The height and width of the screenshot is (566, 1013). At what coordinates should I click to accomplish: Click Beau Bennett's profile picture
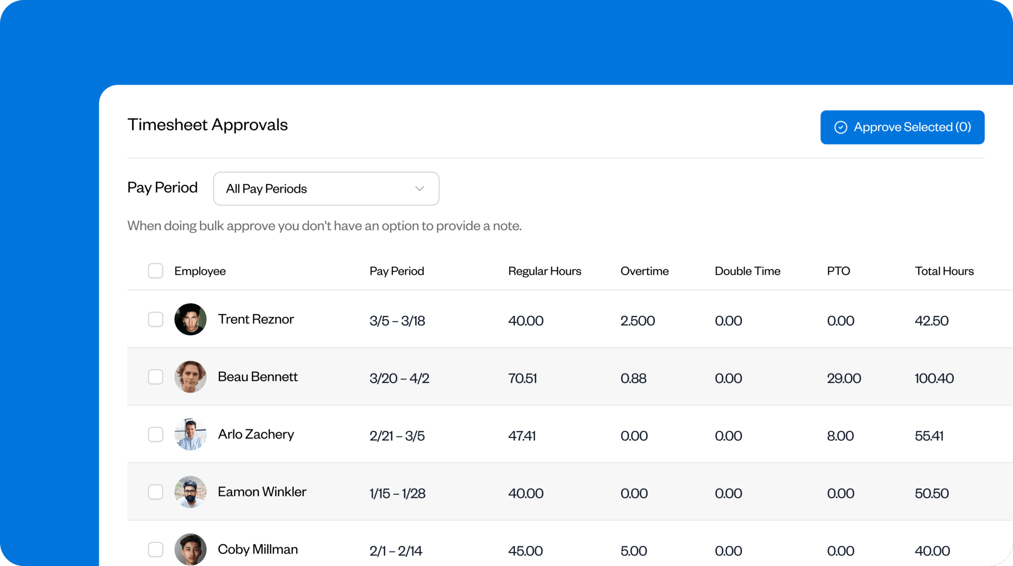[190, 377]
